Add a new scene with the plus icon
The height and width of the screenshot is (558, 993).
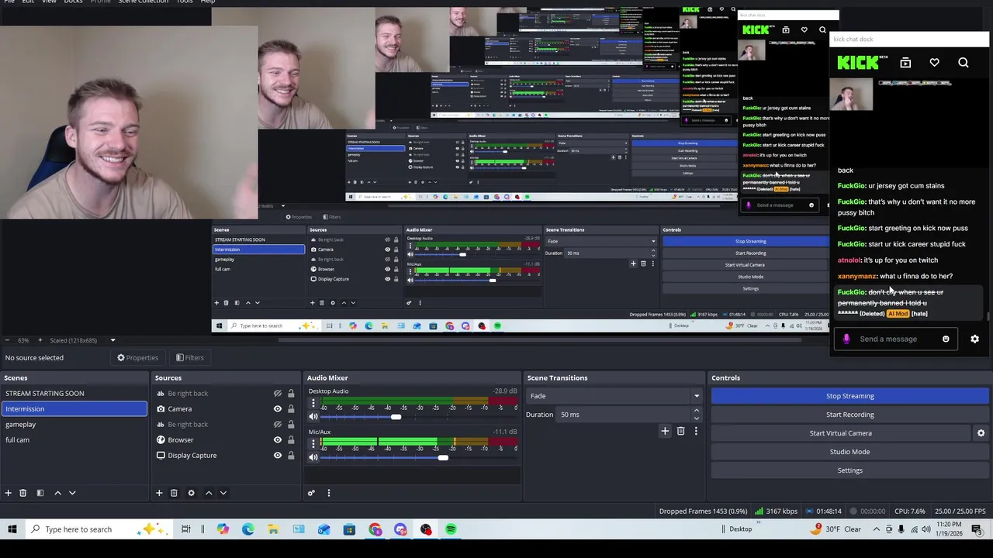8,493
